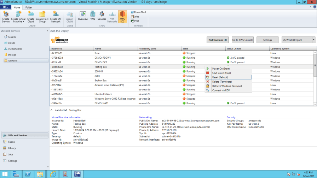Viewport: 317px width, 178px height.
Task: Switch to the VMs view icon
Action: (x=93, y=16)
